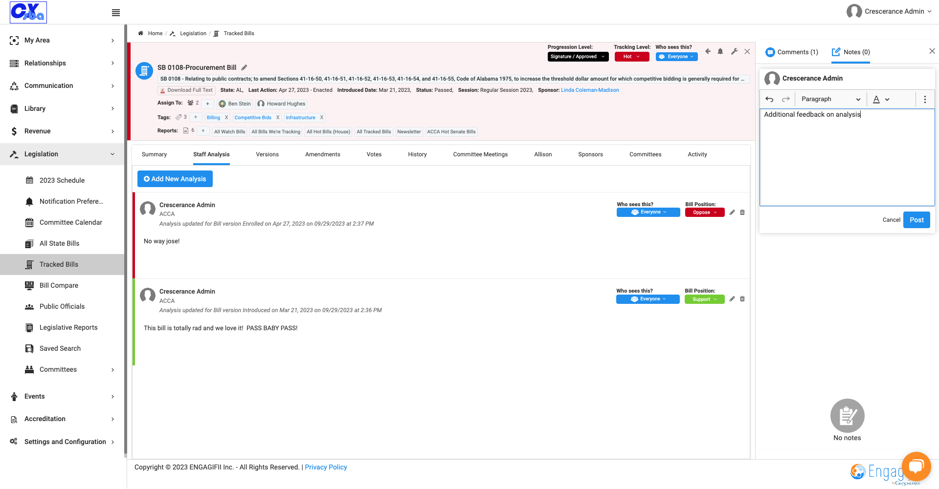
Task: Download Full Text of the bill
Action: (187, 90)
